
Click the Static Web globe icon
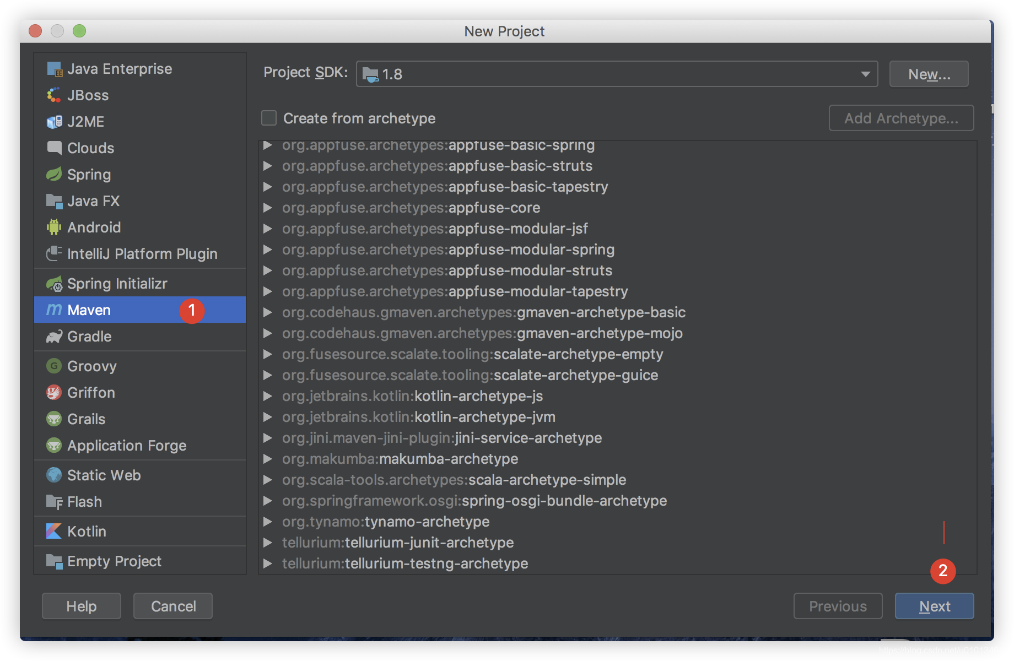coord(54,475)
